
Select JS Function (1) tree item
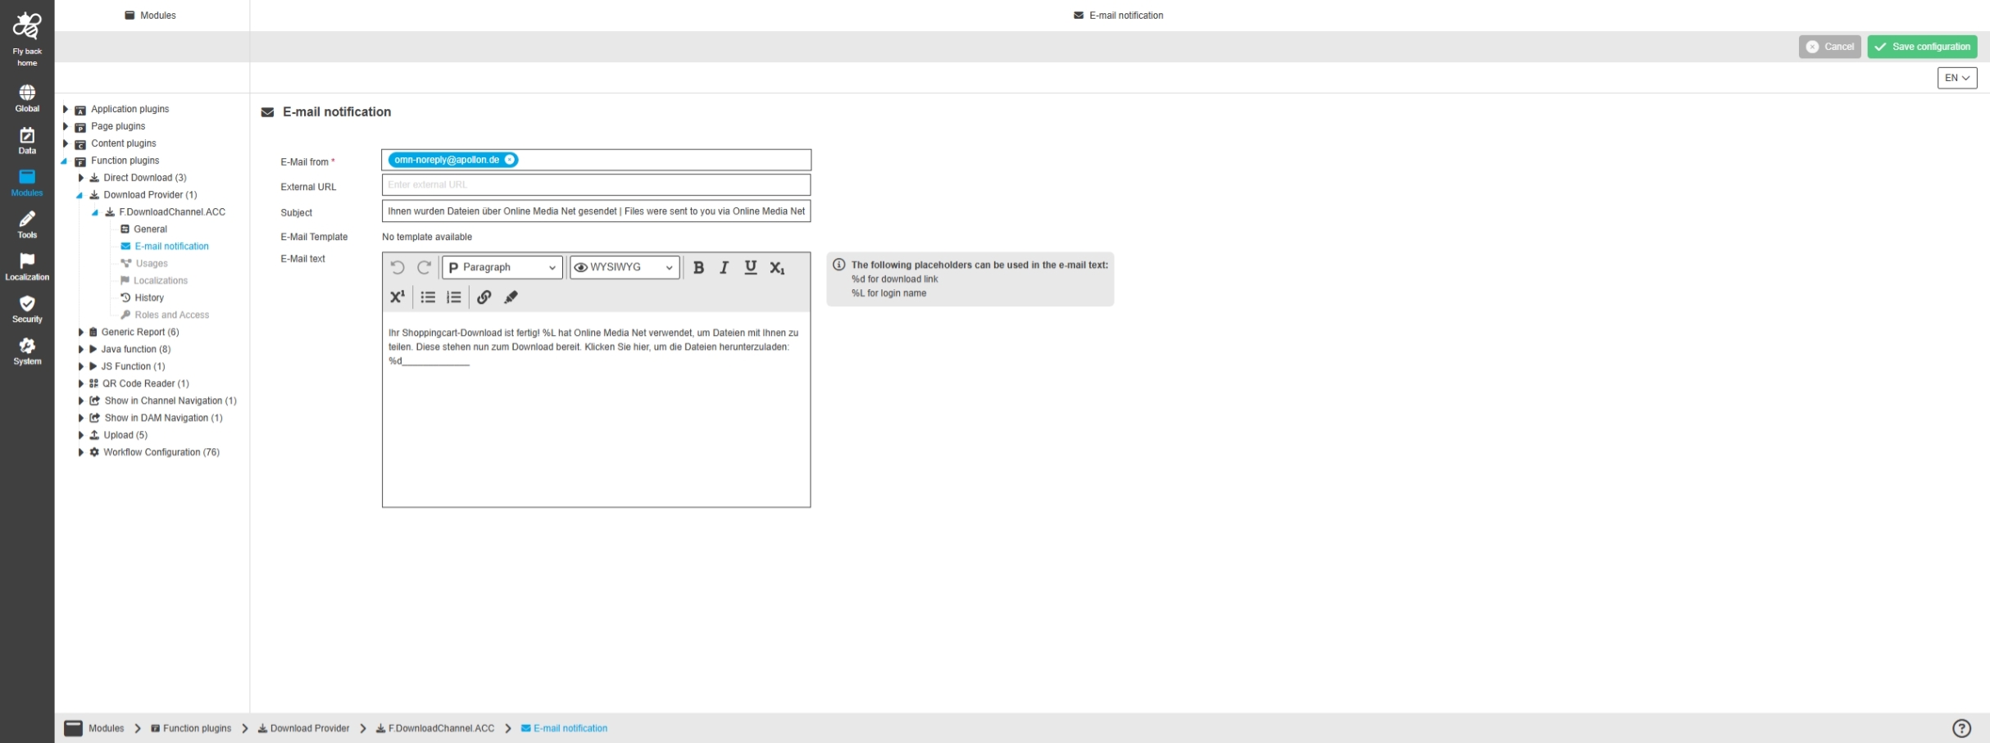pos(132,366)
